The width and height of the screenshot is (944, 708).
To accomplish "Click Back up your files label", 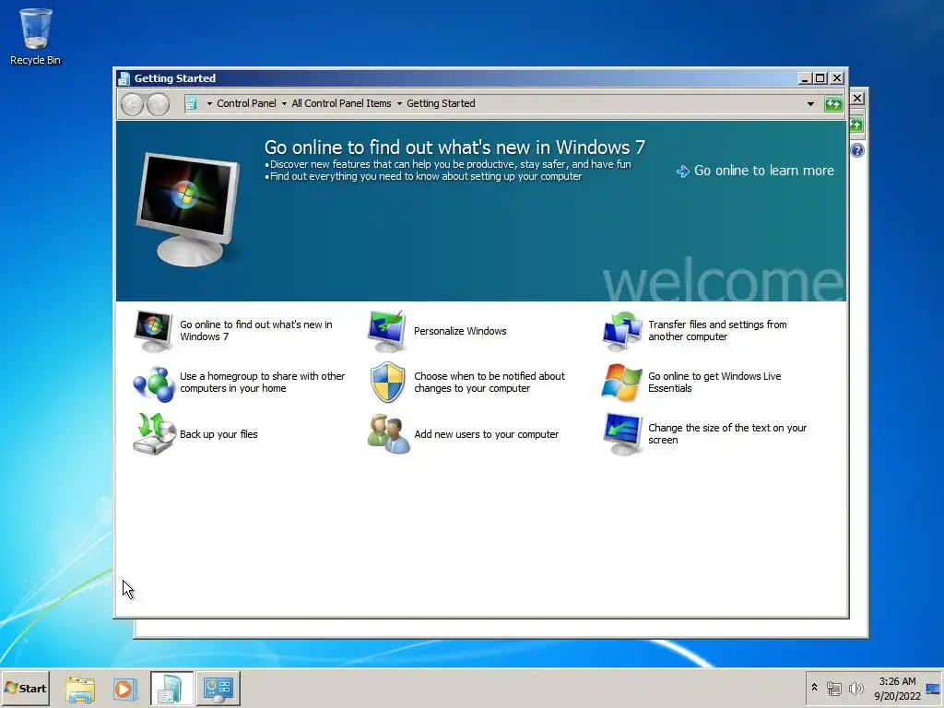I will [x=218, y=435].
